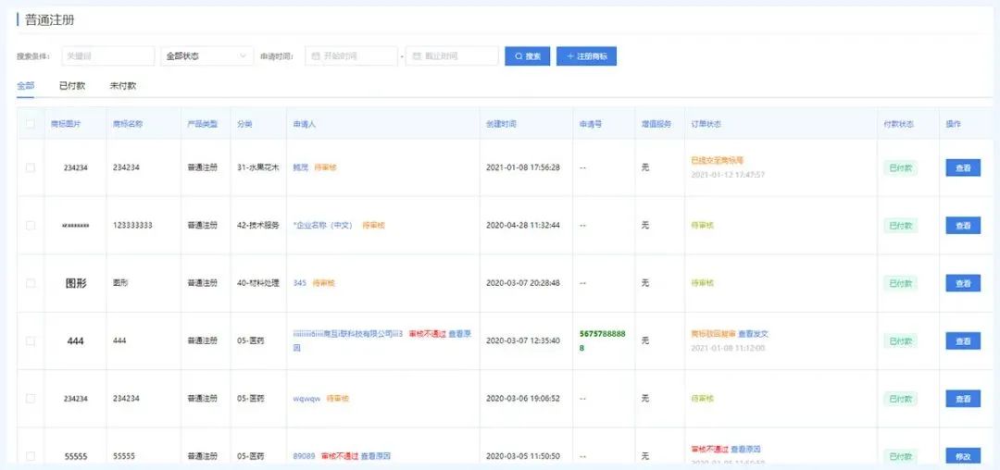Click the magnifier icon on the 搜索 button
This screenshot has height=470, width=1000.
click(x=518, y=56)
